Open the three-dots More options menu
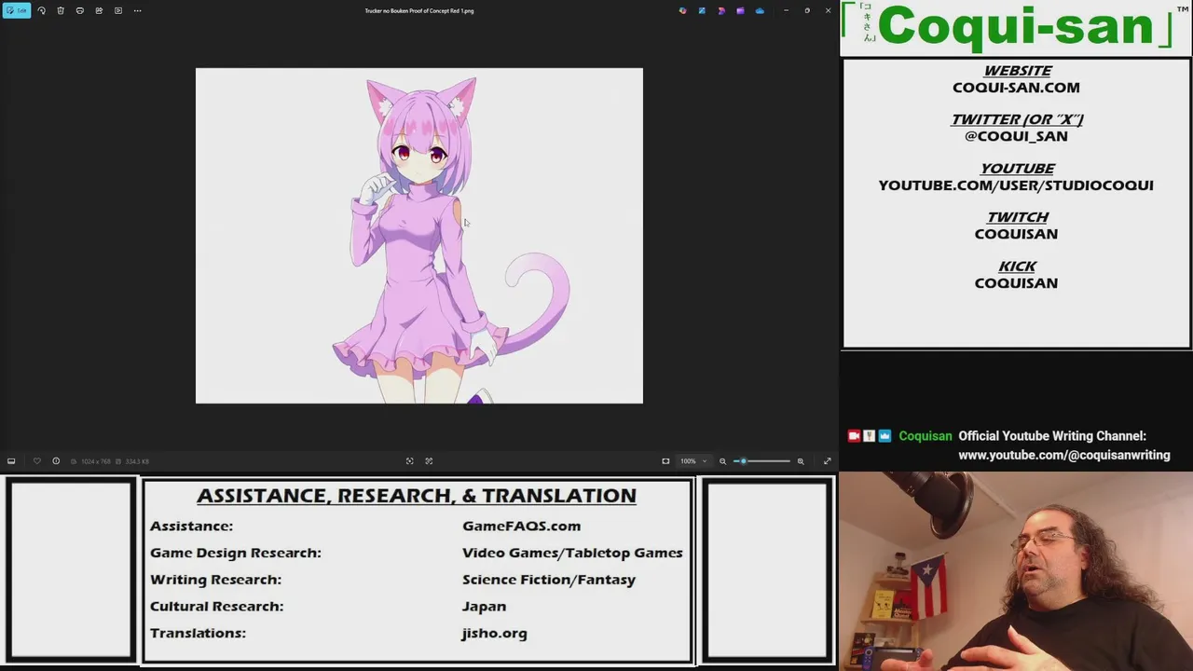Viewport: 1193px width, 671px height. pos(137,10)
